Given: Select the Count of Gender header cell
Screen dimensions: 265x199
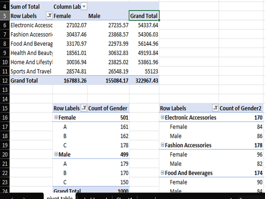Looking at the screenshot, I should click(x=108, y=108).
